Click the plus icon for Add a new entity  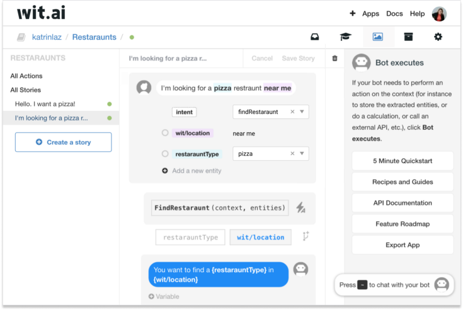(x=165, y=171)
